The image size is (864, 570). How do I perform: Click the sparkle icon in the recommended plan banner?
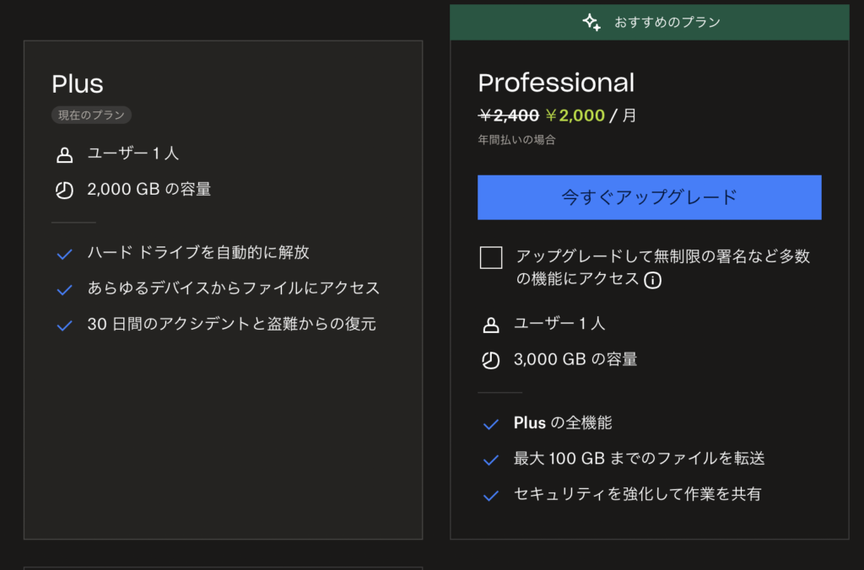tap(591, 23)
